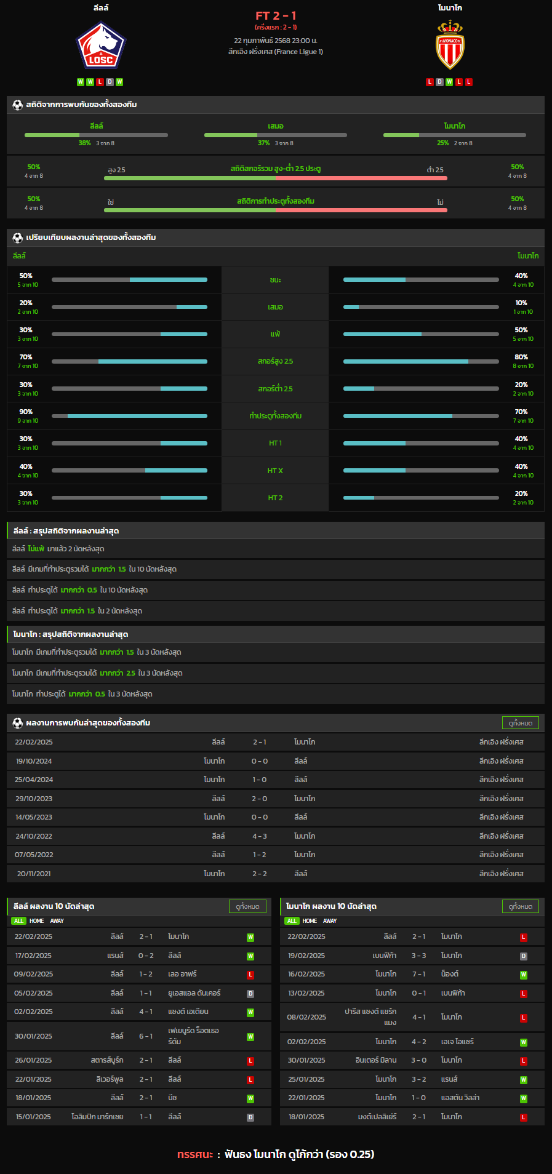Click the 30/01/2025 Inter Milan 3-0 Monaco row
552x1174 pixels.
(x=412, y=1060)
